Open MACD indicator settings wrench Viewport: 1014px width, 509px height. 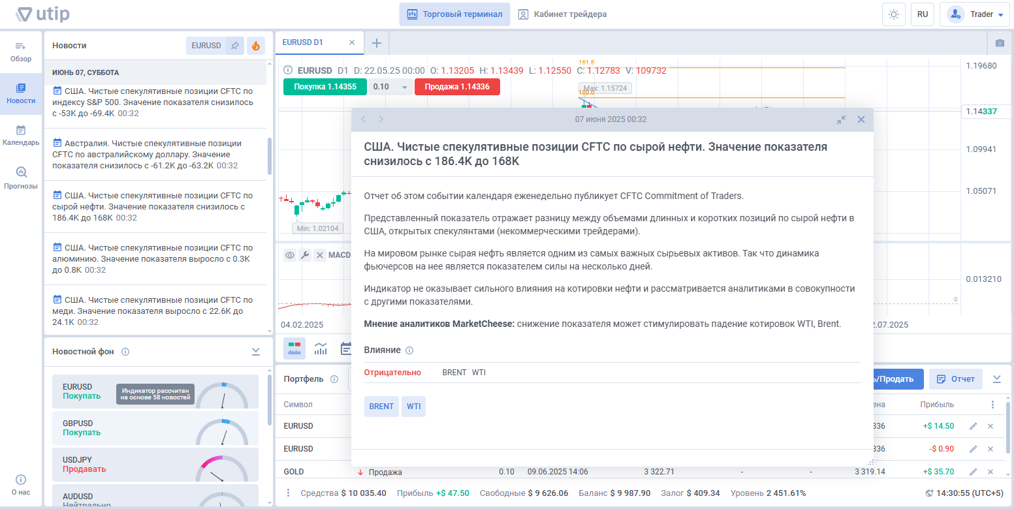305,255
